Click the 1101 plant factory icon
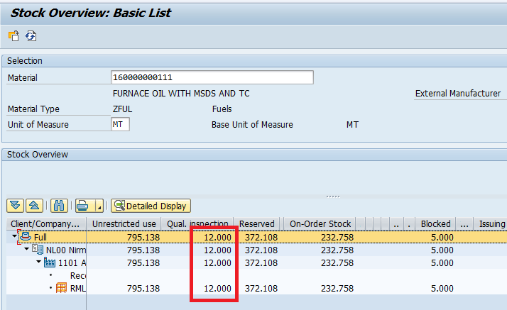The image size is (507, 310). tap(50, 262)
